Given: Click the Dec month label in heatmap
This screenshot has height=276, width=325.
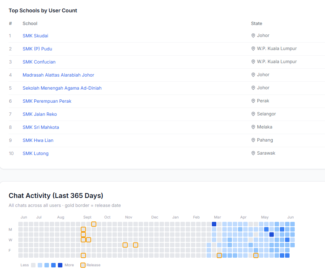Looking at the screenshot, I should click(x=155, y=217).
